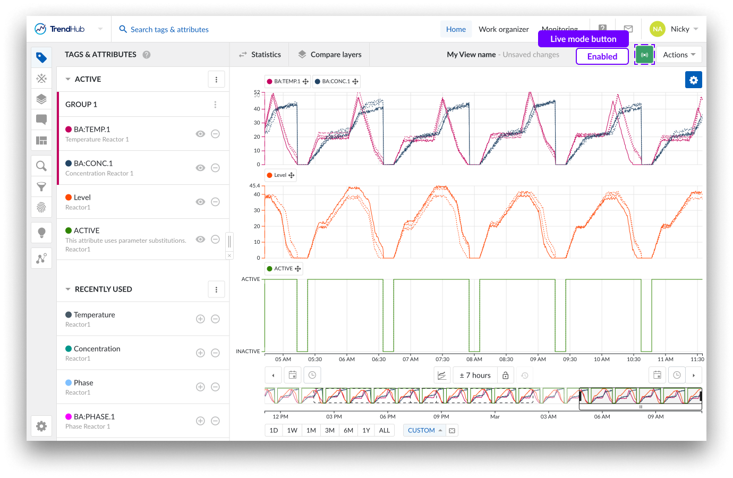Click the Search tags & attributes field
The height and width of the screenshot is (478, 733).
click(169, 29)
